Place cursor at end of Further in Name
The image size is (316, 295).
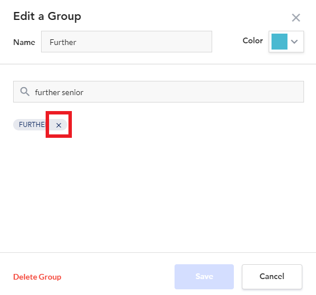[x=76, y=42]
